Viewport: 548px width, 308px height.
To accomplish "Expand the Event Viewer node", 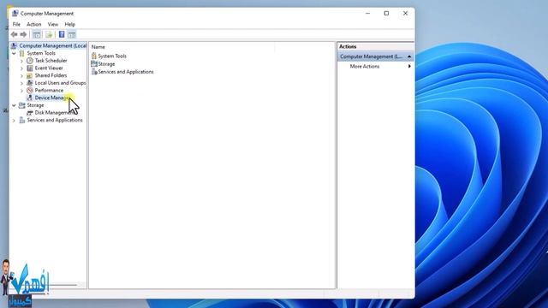I will pos(21,68).
